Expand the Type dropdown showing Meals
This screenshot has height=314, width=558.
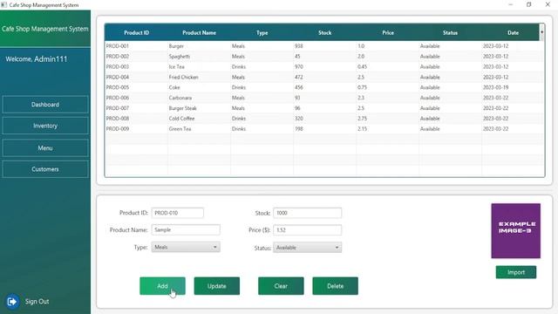click(186, 247)
